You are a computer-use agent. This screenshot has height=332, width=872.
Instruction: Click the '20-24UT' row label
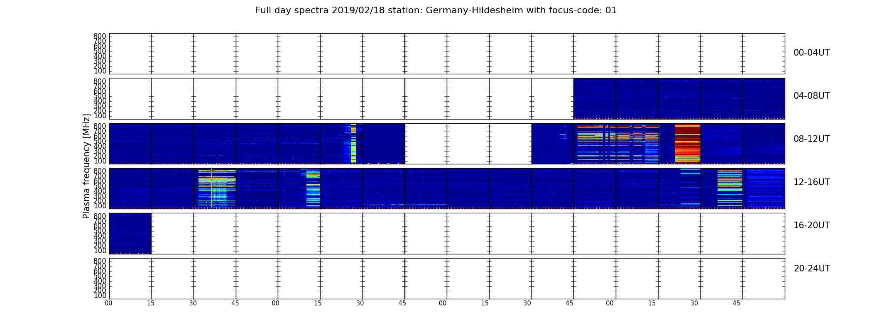(x=812, y=269)
